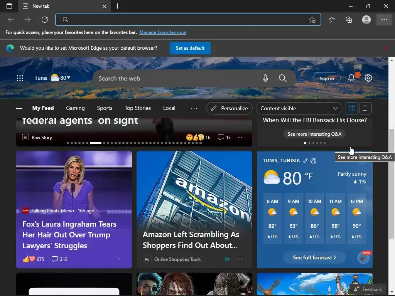
Task: Open more options on Amazon ad card
Action: [240, 259]
